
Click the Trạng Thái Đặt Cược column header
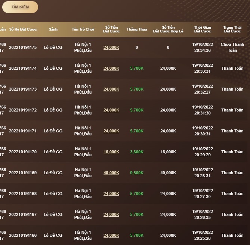pyautogui.click(x=232, y=29)
